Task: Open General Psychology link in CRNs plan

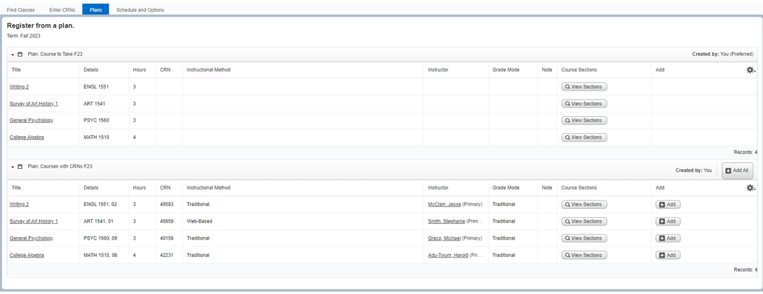Action: pos(31,238)
